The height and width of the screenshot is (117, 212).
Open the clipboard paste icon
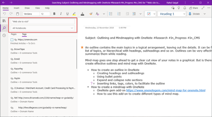pos(17,14)
